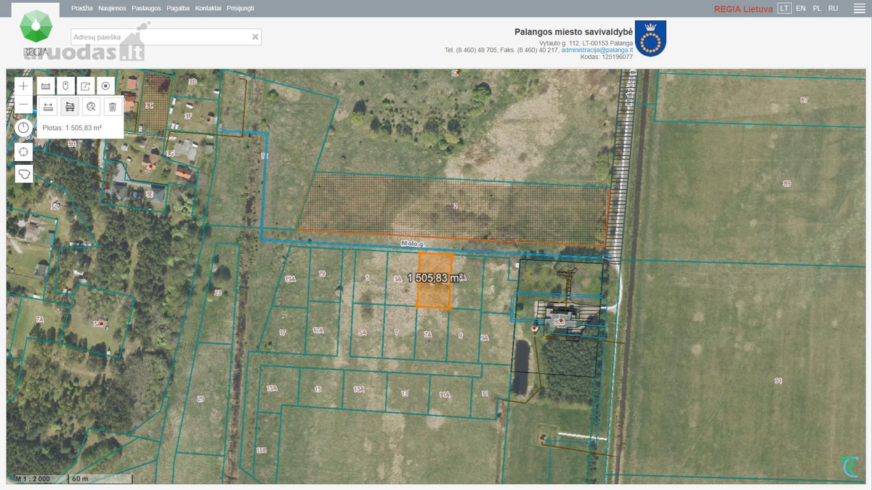This screenshot has height=490, width=872.
Task: Click the Prisijungti login link
Action: [x=241, y=8]
